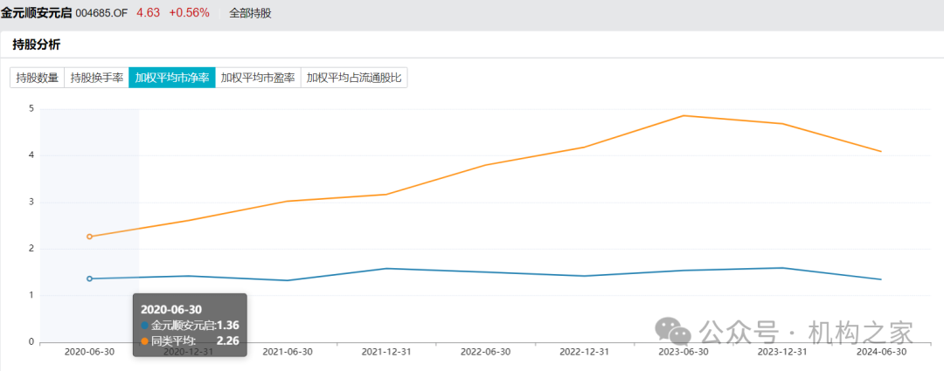Switch to the 持股数量 tab

pyautogui.click(x=38, y=78)
